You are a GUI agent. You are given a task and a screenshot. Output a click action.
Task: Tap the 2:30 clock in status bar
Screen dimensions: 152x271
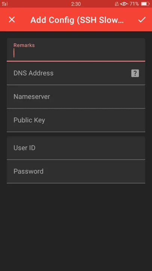(x=76, y=4)
